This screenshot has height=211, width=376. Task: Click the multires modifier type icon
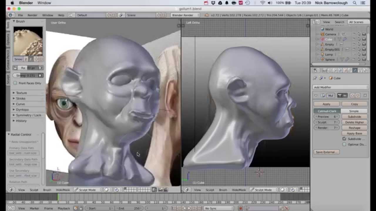tap(323, 96)
